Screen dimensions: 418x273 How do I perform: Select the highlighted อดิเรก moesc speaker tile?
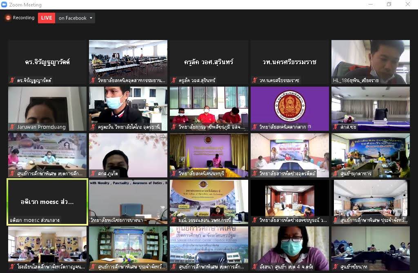(x=47, y=201)
